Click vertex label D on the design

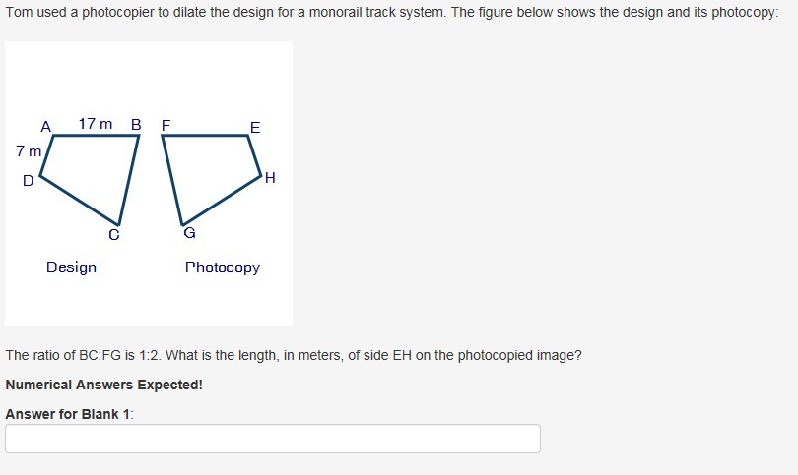(x=29, y=181)
